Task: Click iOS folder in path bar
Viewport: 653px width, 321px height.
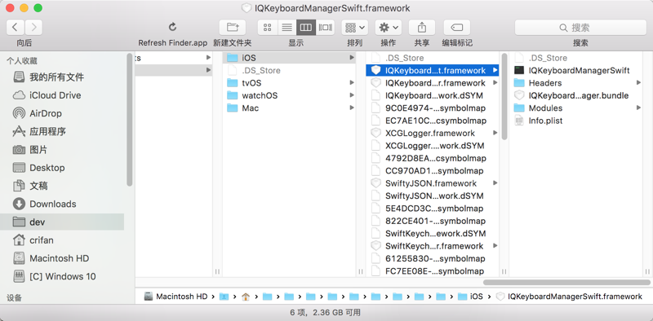Action: point(471,297)
